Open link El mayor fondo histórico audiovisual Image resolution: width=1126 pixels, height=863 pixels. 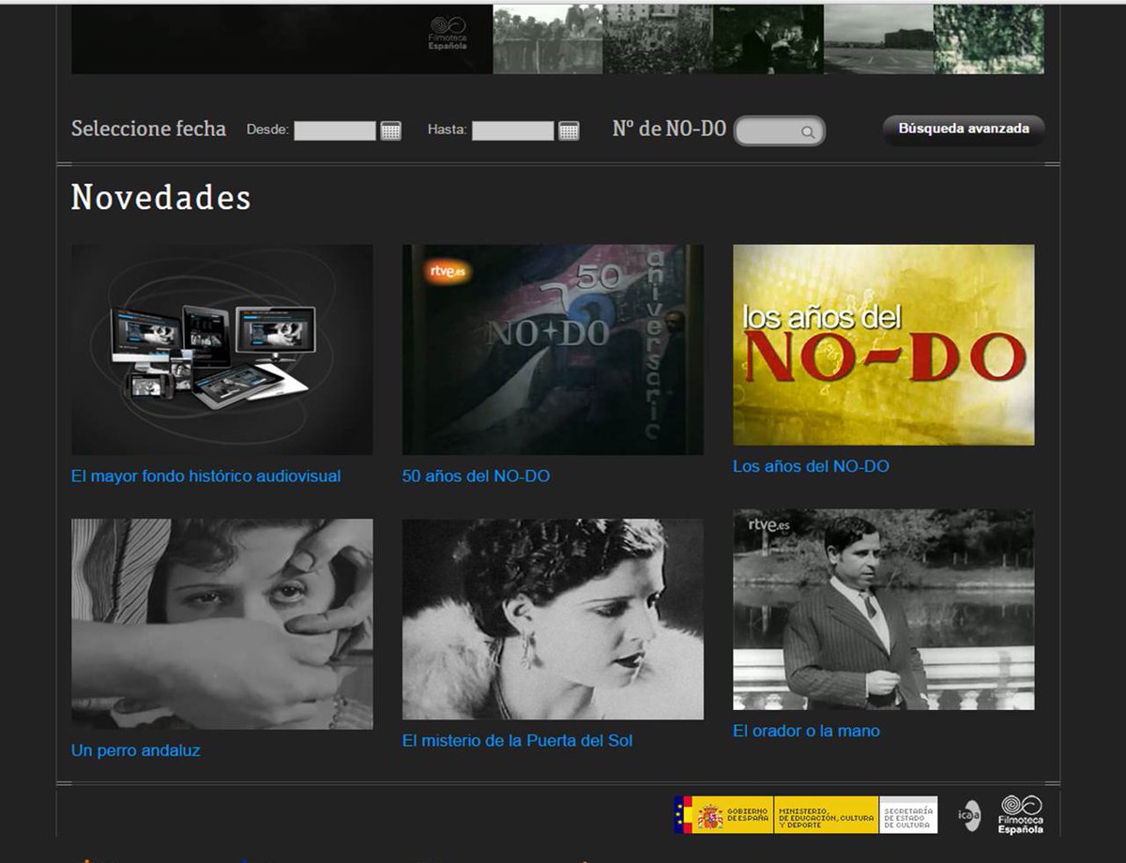pyautogui.click(x=205, y=476)
